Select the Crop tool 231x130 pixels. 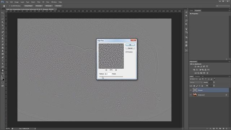3,26
